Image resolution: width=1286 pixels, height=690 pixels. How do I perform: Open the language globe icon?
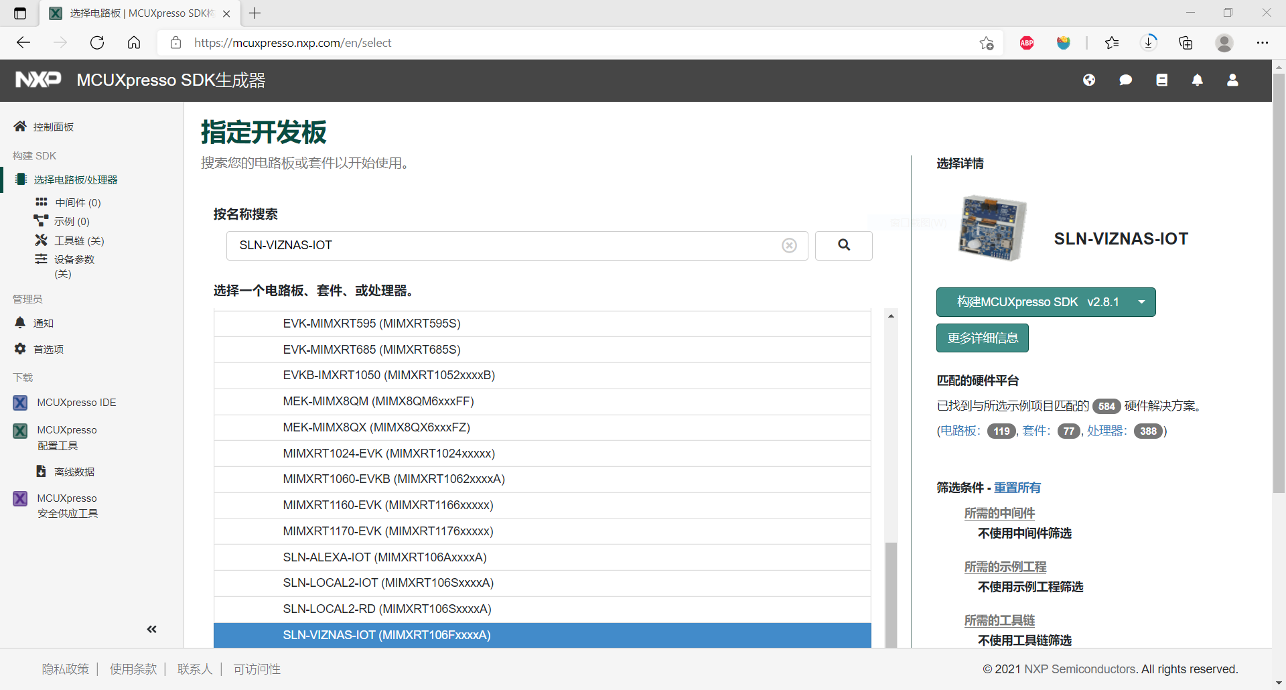click(1089, 80)
